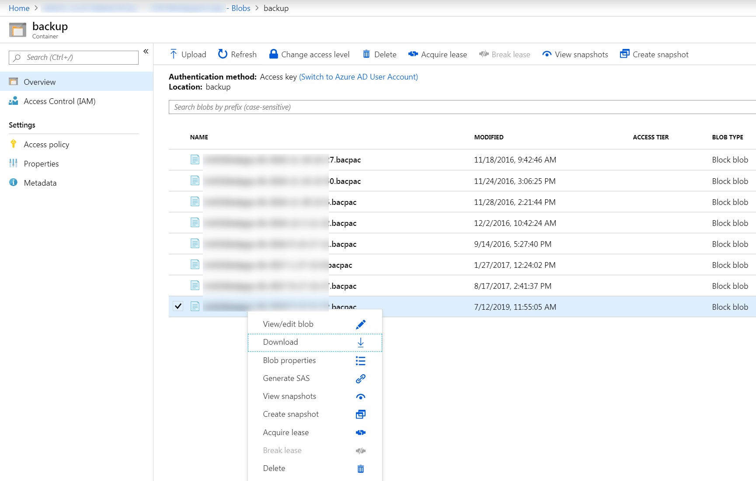Navigate to Blobs breadcrumb link
Image resolution: width=756 pixels, height=481 pixels.
click(240, 8)
